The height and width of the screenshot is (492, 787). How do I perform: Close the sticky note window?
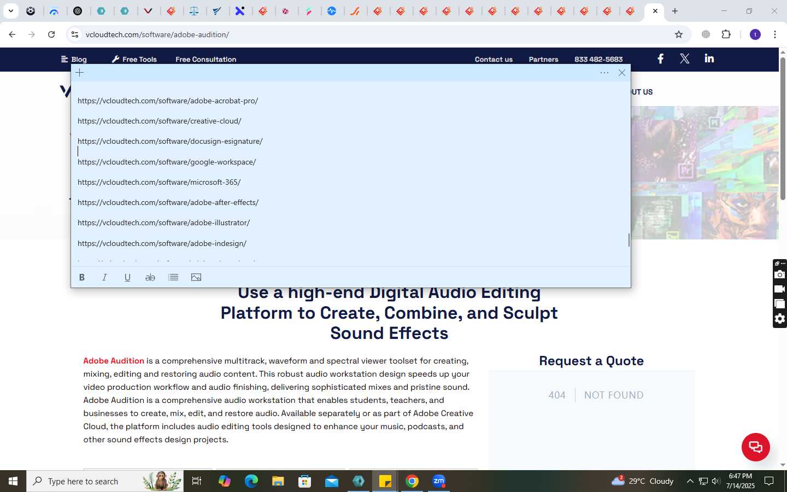[622, 73]
